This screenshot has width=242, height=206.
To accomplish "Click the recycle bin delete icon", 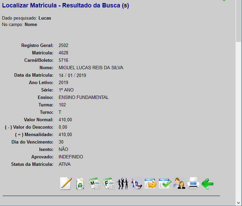I will pos(80,183).
